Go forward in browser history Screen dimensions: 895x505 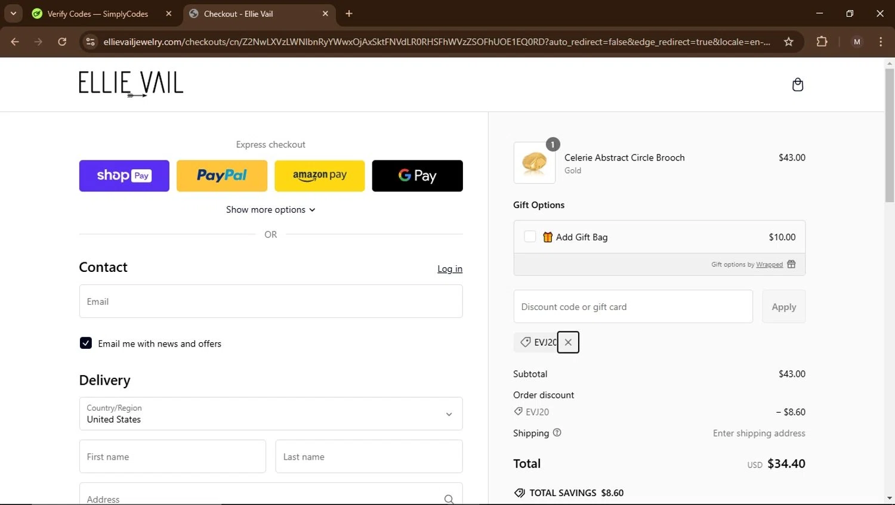(38, 42)
